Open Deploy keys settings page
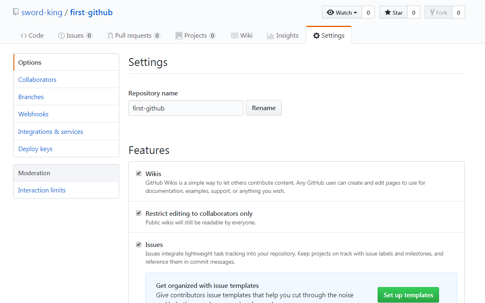485x303 pixels. click(66, 149)
